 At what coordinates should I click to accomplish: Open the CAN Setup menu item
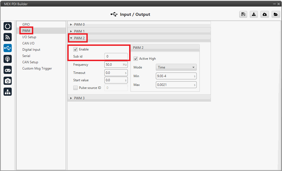point(30,62)
